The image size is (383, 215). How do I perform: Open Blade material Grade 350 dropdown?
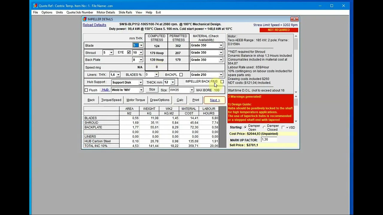[221, 45]
